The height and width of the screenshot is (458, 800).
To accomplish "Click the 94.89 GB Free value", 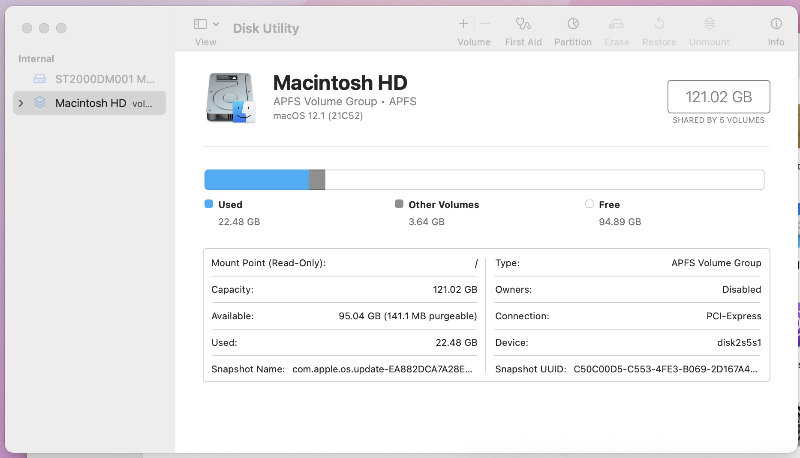I will (620, 222).
